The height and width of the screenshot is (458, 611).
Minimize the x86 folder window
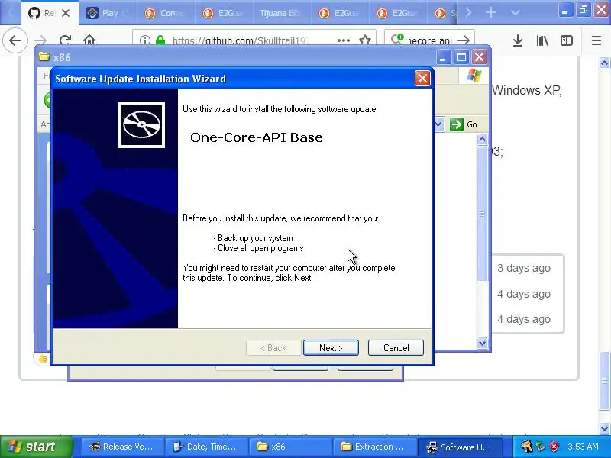443,58
